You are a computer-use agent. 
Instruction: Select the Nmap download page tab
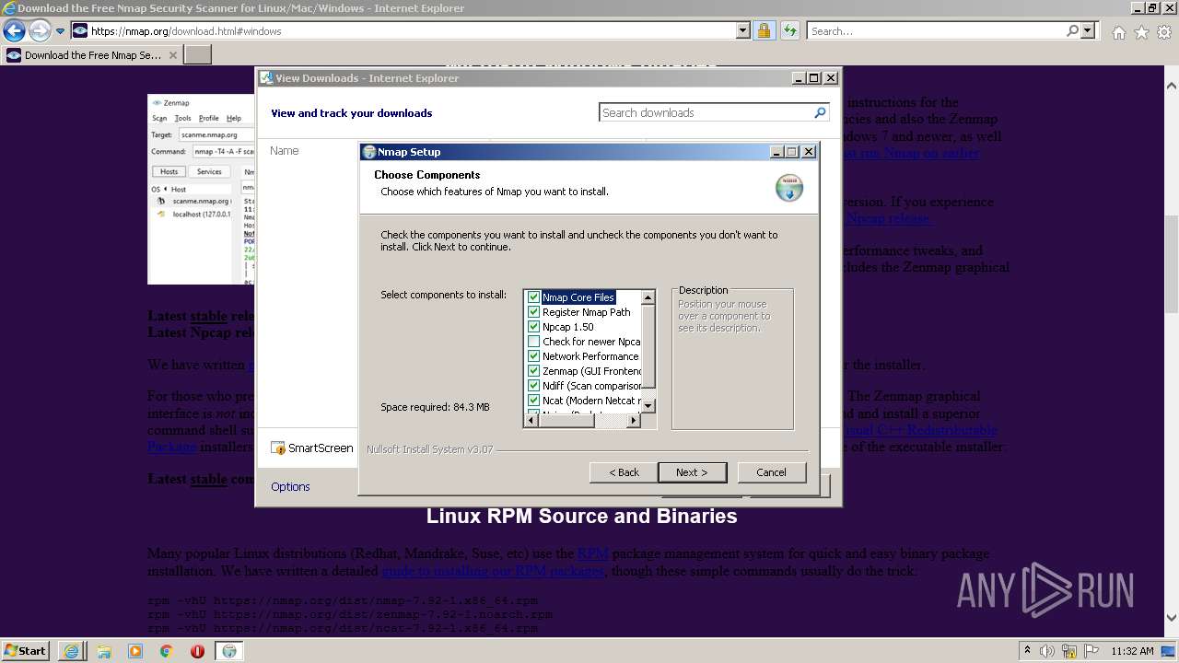point(92,55)
